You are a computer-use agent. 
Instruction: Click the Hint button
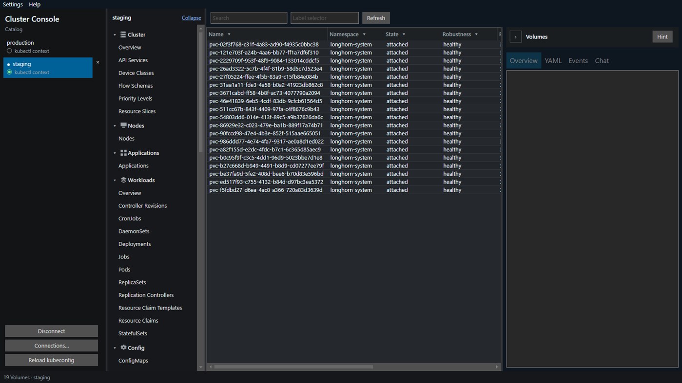(662, 37)
